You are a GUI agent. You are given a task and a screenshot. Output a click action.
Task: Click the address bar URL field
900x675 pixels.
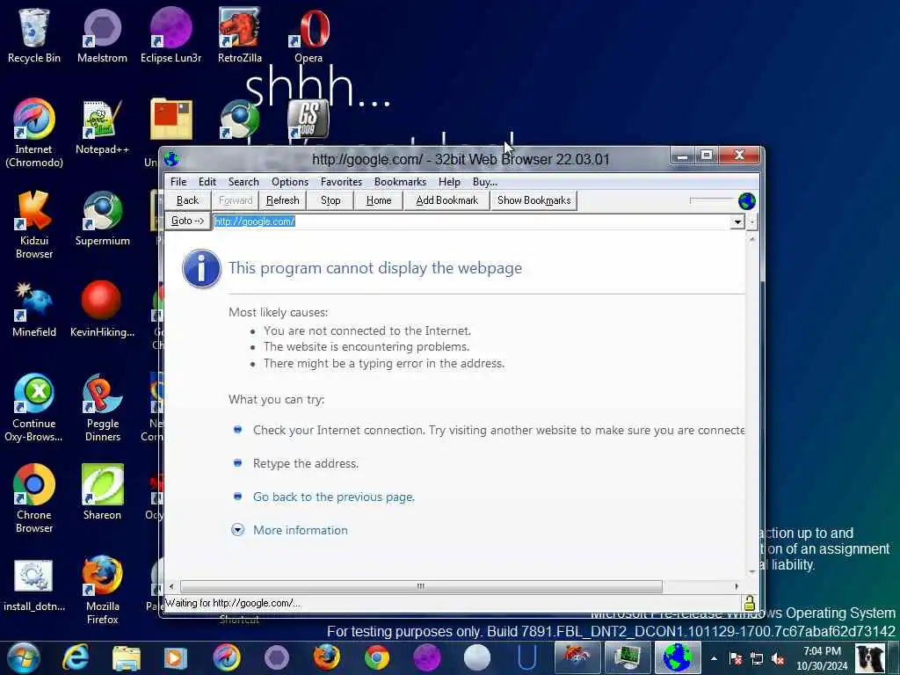tap(471, 221)
